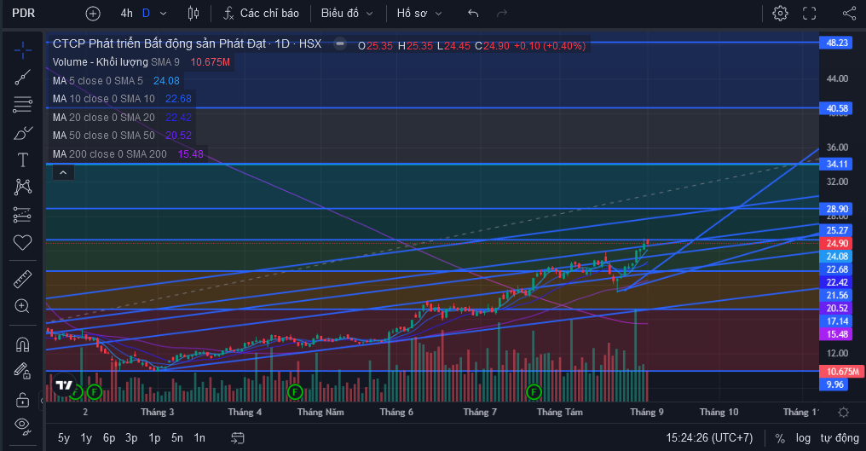866x451 pixels.
Task: Click the purple 15.48 MA 200 price label
Action: tap(835, 334)
